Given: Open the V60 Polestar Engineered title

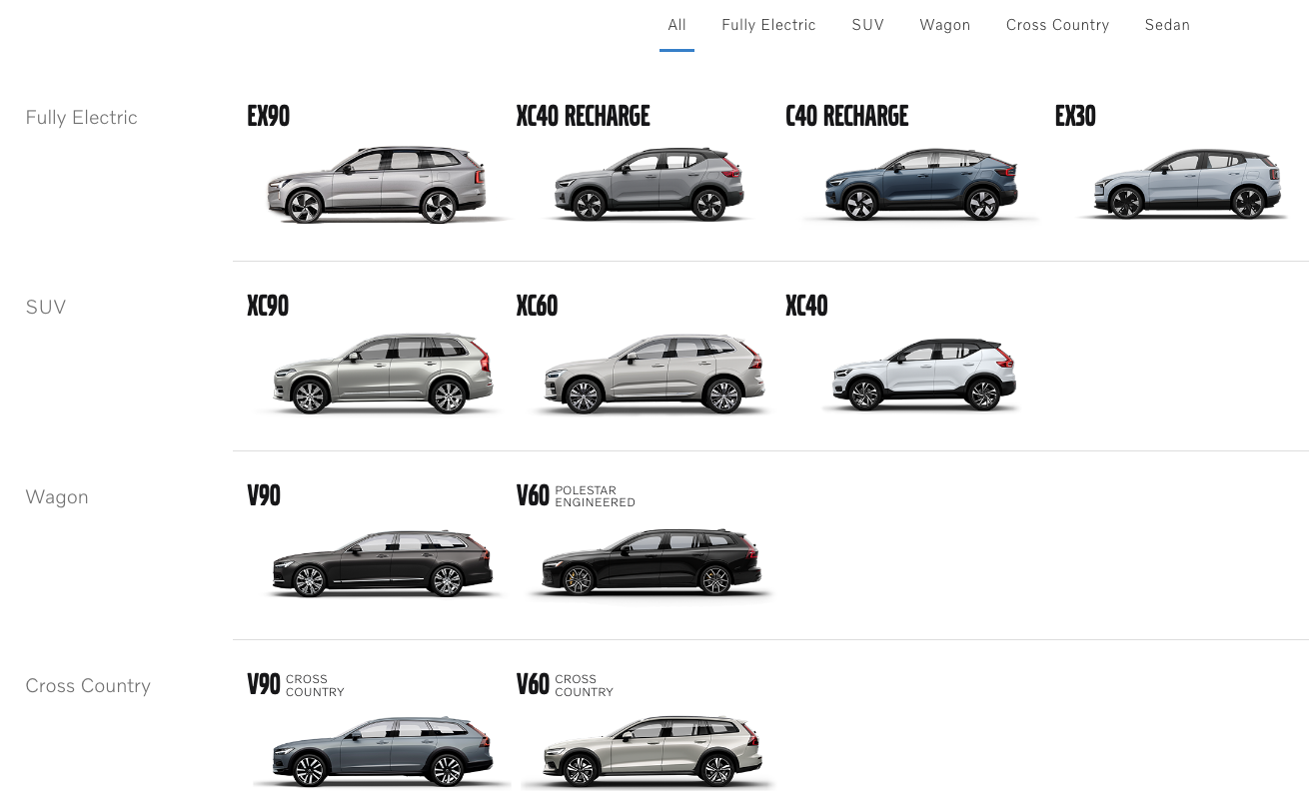Looking at the screenshot, I should (x=577, y=495).
